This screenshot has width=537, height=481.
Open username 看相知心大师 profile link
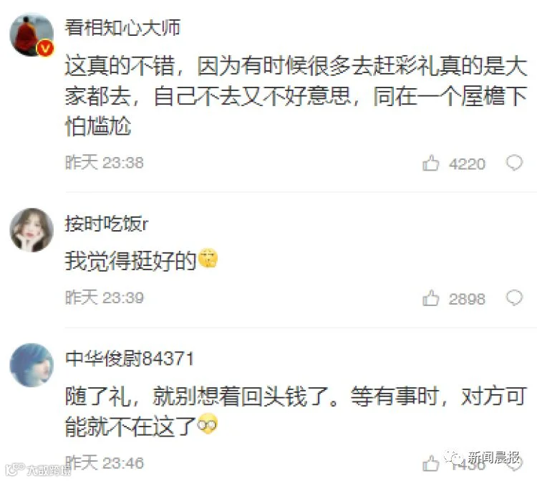(x=122, y=28)
